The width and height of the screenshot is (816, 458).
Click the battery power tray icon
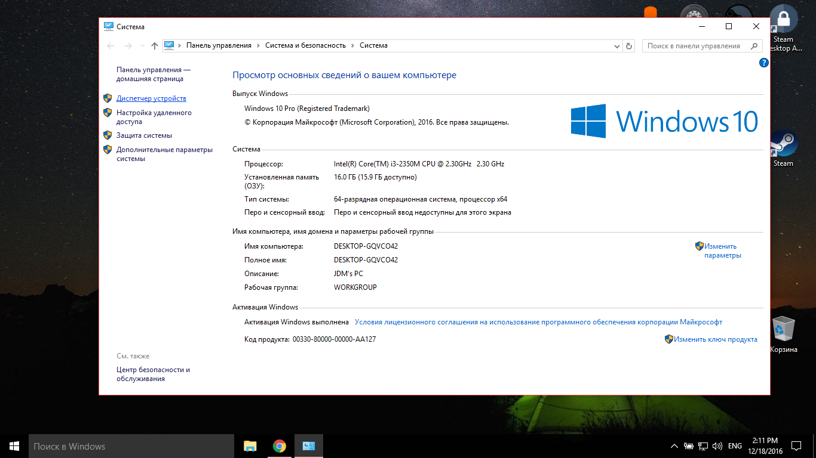[x=689, y=446]
